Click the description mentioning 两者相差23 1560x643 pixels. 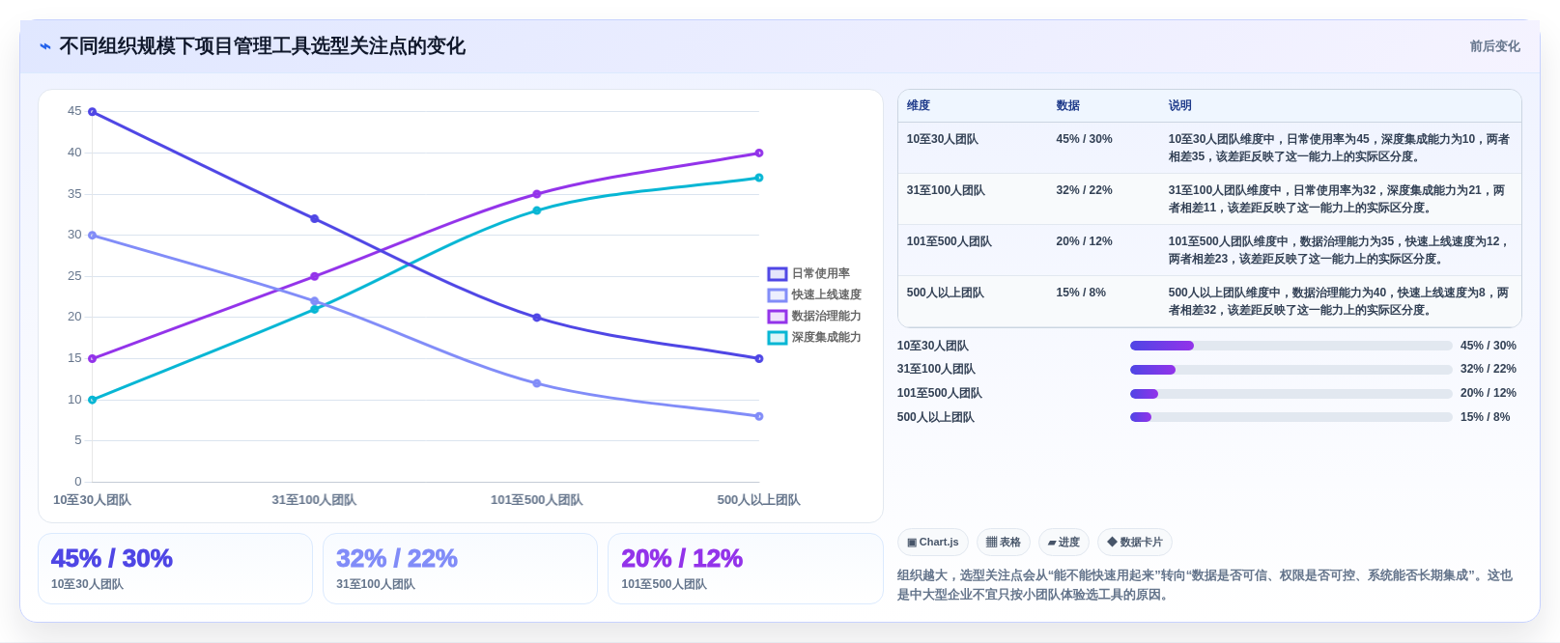1339,251
